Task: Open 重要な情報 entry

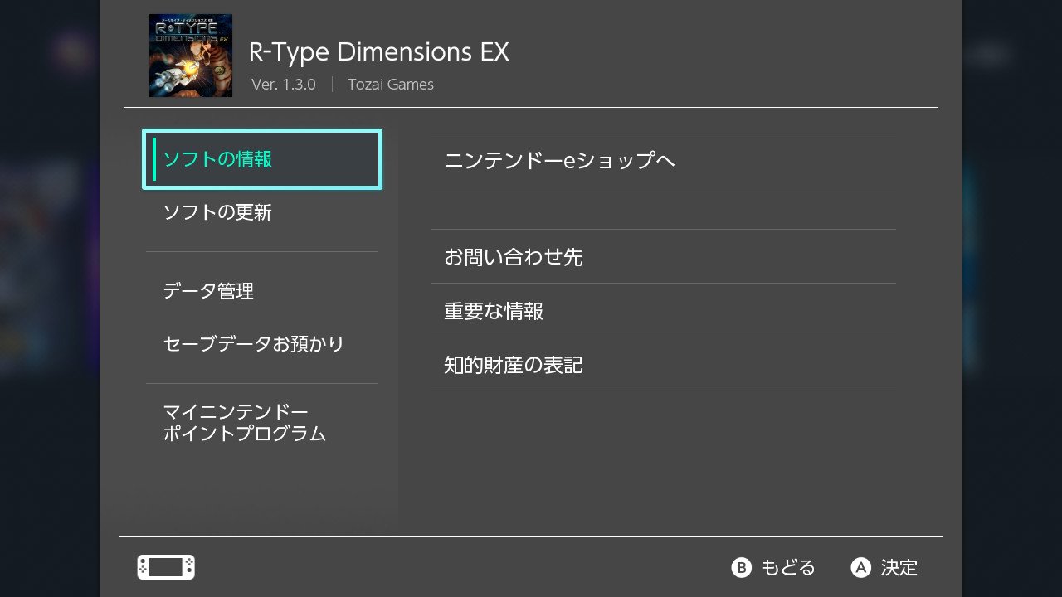Action: (x=664, y=310)
